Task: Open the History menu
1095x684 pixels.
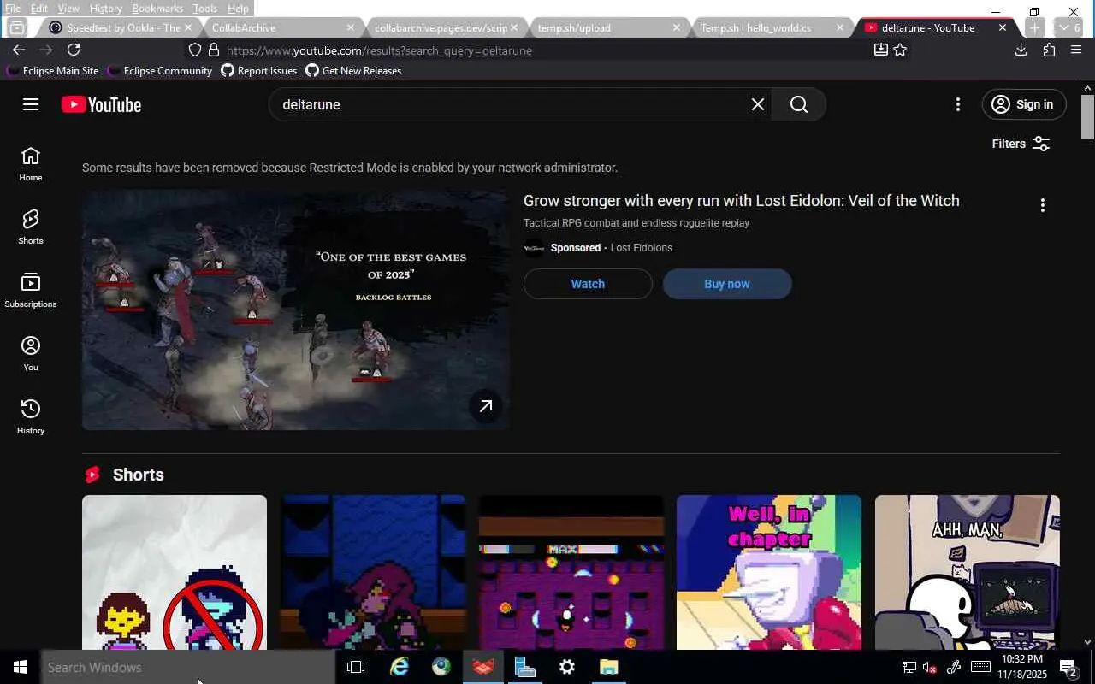Action: 105,9
